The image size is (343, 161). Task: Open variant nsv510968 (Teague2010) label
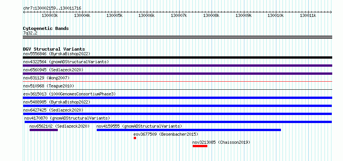[49, 86]
